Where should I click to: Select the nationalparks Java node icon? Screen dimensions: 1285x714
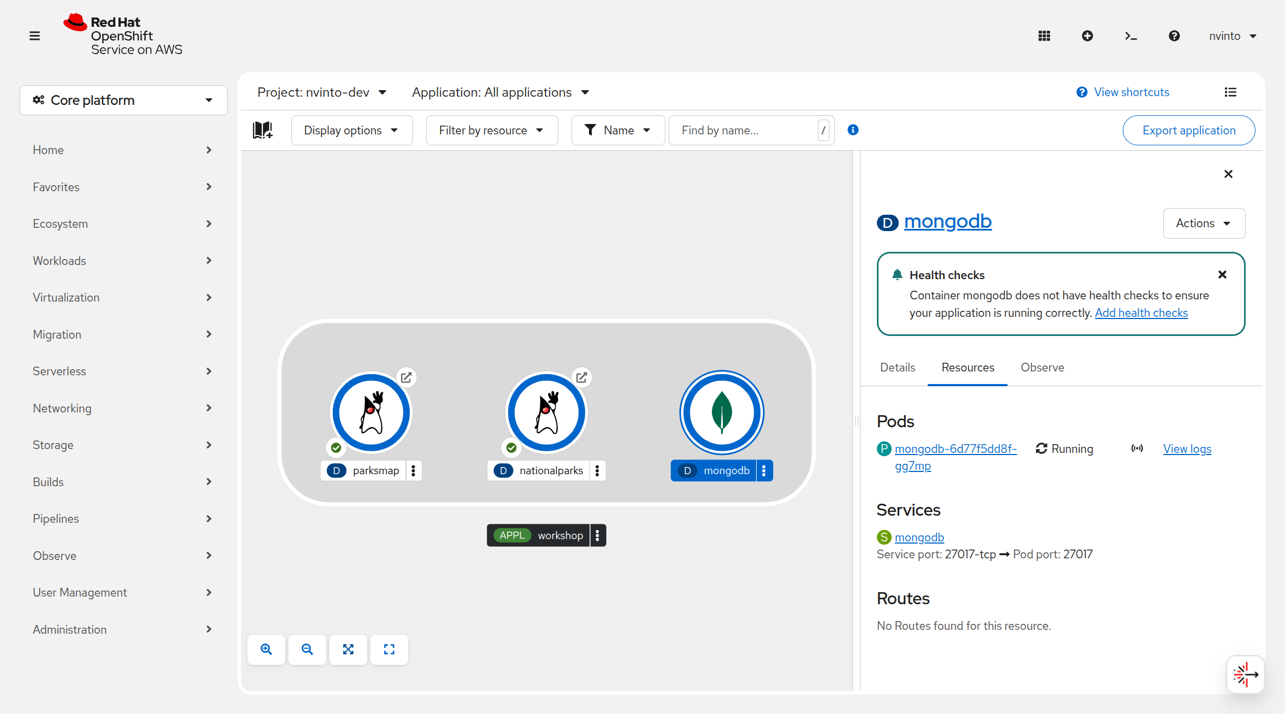click(x=546, y=413)
